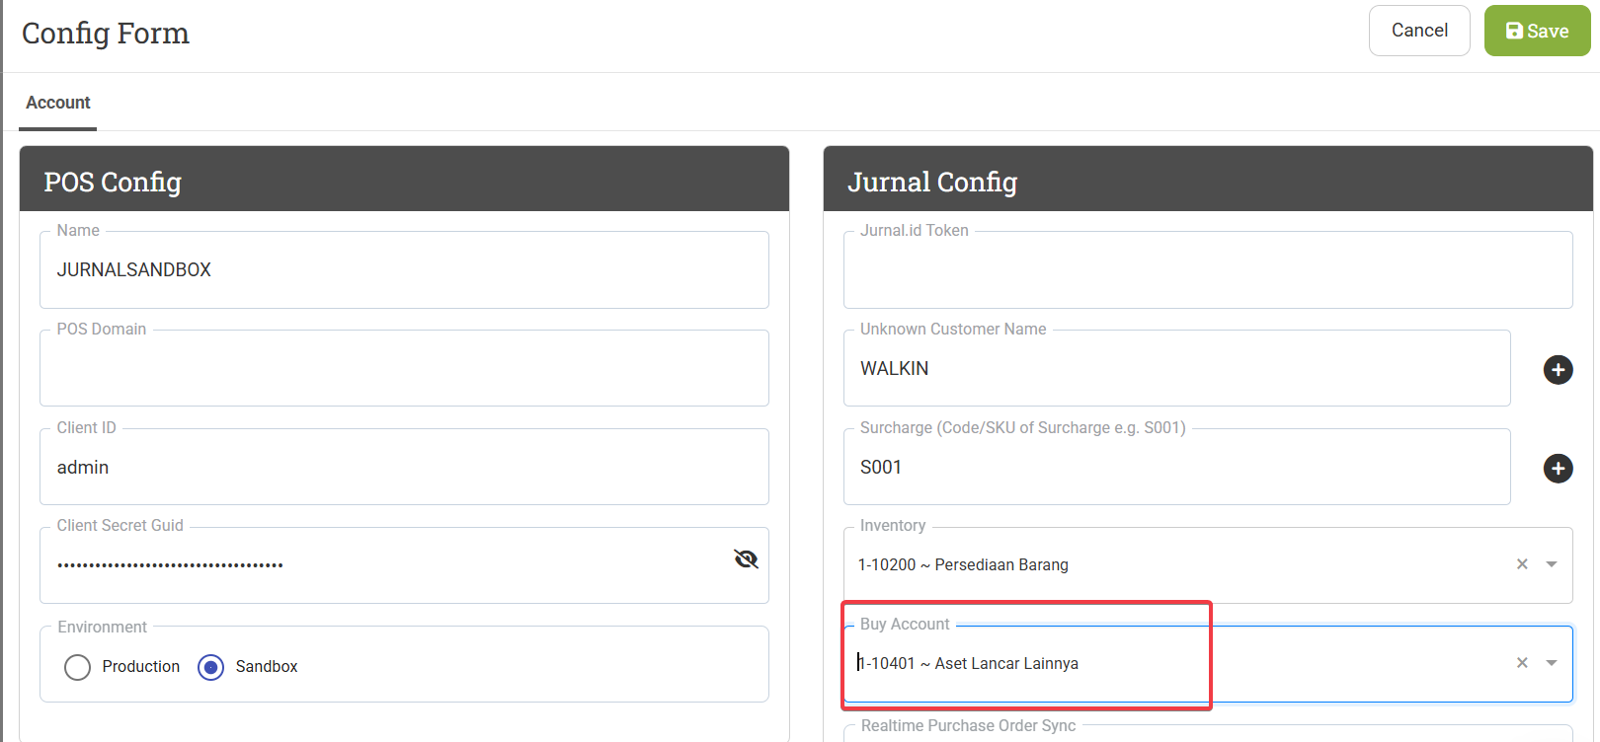Select the Production environment radio button
Viewport: 1600px width, 742px height.
tap(77, 667)
